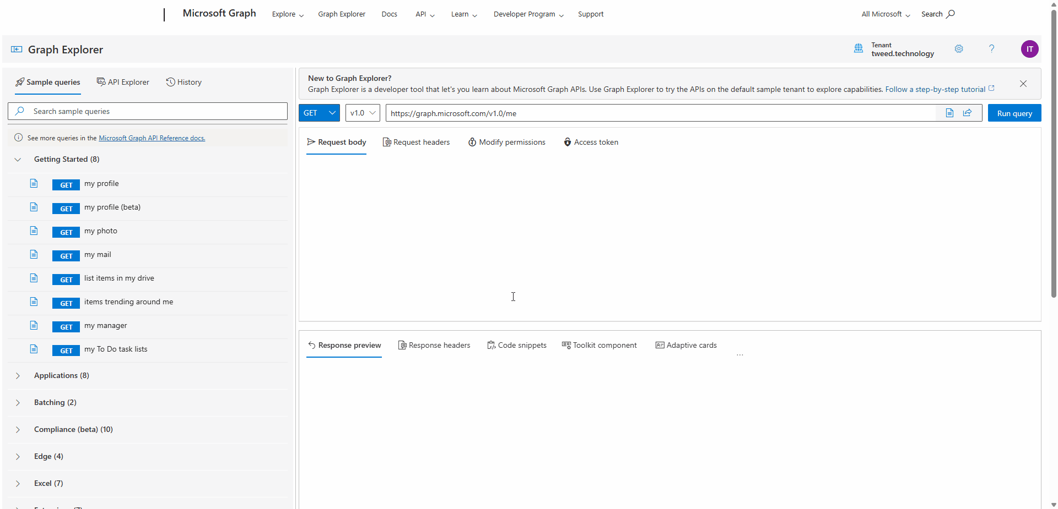Activate the API Explorer view
The width and height of the screenshot is (1058, 509).
tap(123, 82)
